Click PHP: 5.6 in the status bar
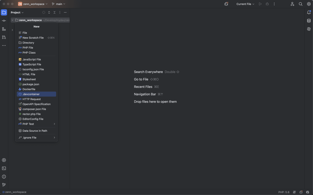 284,192
